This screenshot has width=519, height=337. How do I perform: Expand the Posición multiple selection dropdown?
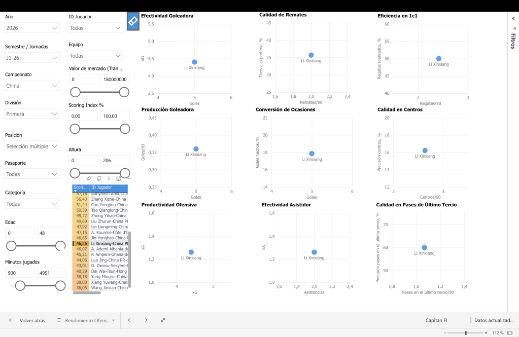coord(32,146)
